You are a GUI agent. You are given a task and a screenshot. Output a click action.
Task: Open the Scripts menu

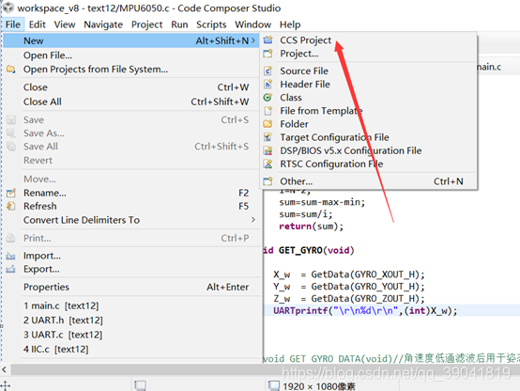tap(211, 24)
